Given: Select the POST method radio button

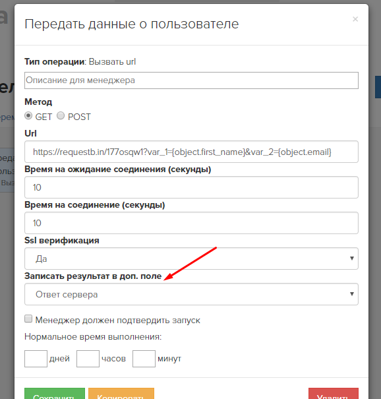Looking at the screenshot, I should click(x=61, y=116).
